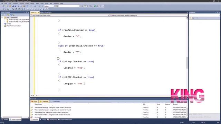Start debugging with the green play icon

[x=42, y=6]
